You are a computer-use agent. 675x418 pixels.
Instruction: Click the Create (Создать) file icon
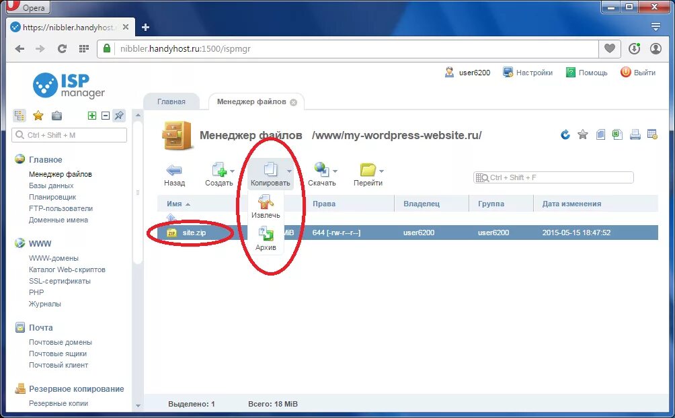(219, 169)
